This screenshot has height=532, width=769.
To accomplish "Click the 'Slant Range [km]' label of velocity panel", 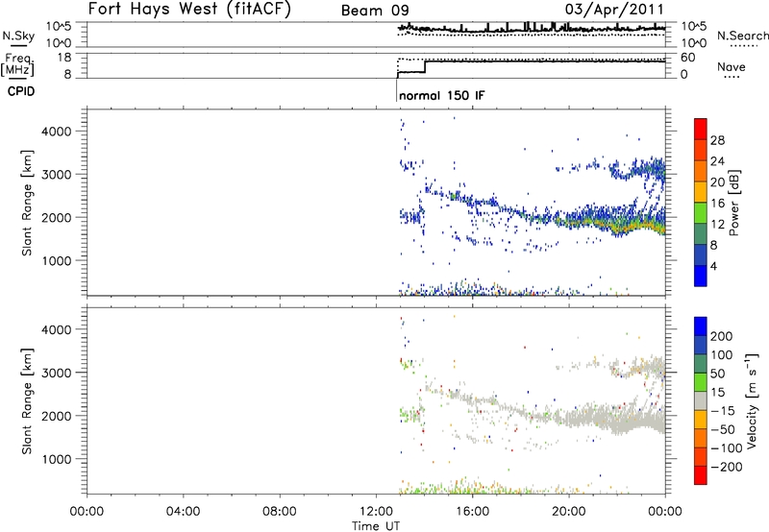I will pos(27,401).
